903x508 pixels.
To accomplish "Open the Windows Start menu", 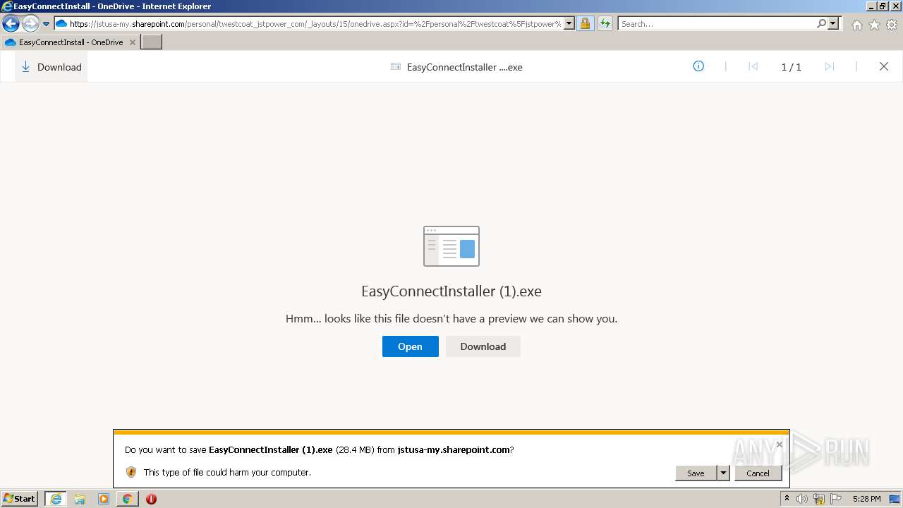I will coord(20,499).
